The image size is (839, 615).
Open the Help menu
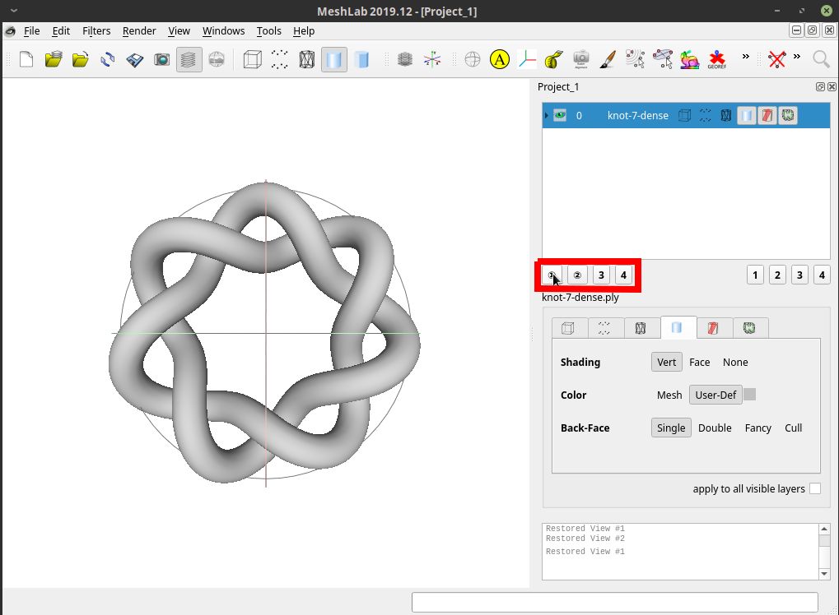(x=303, y=31)
